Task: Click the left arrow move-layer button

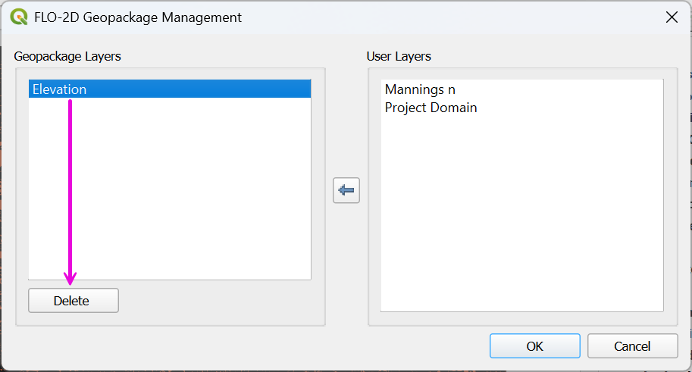Action: (x=346, y=190)
